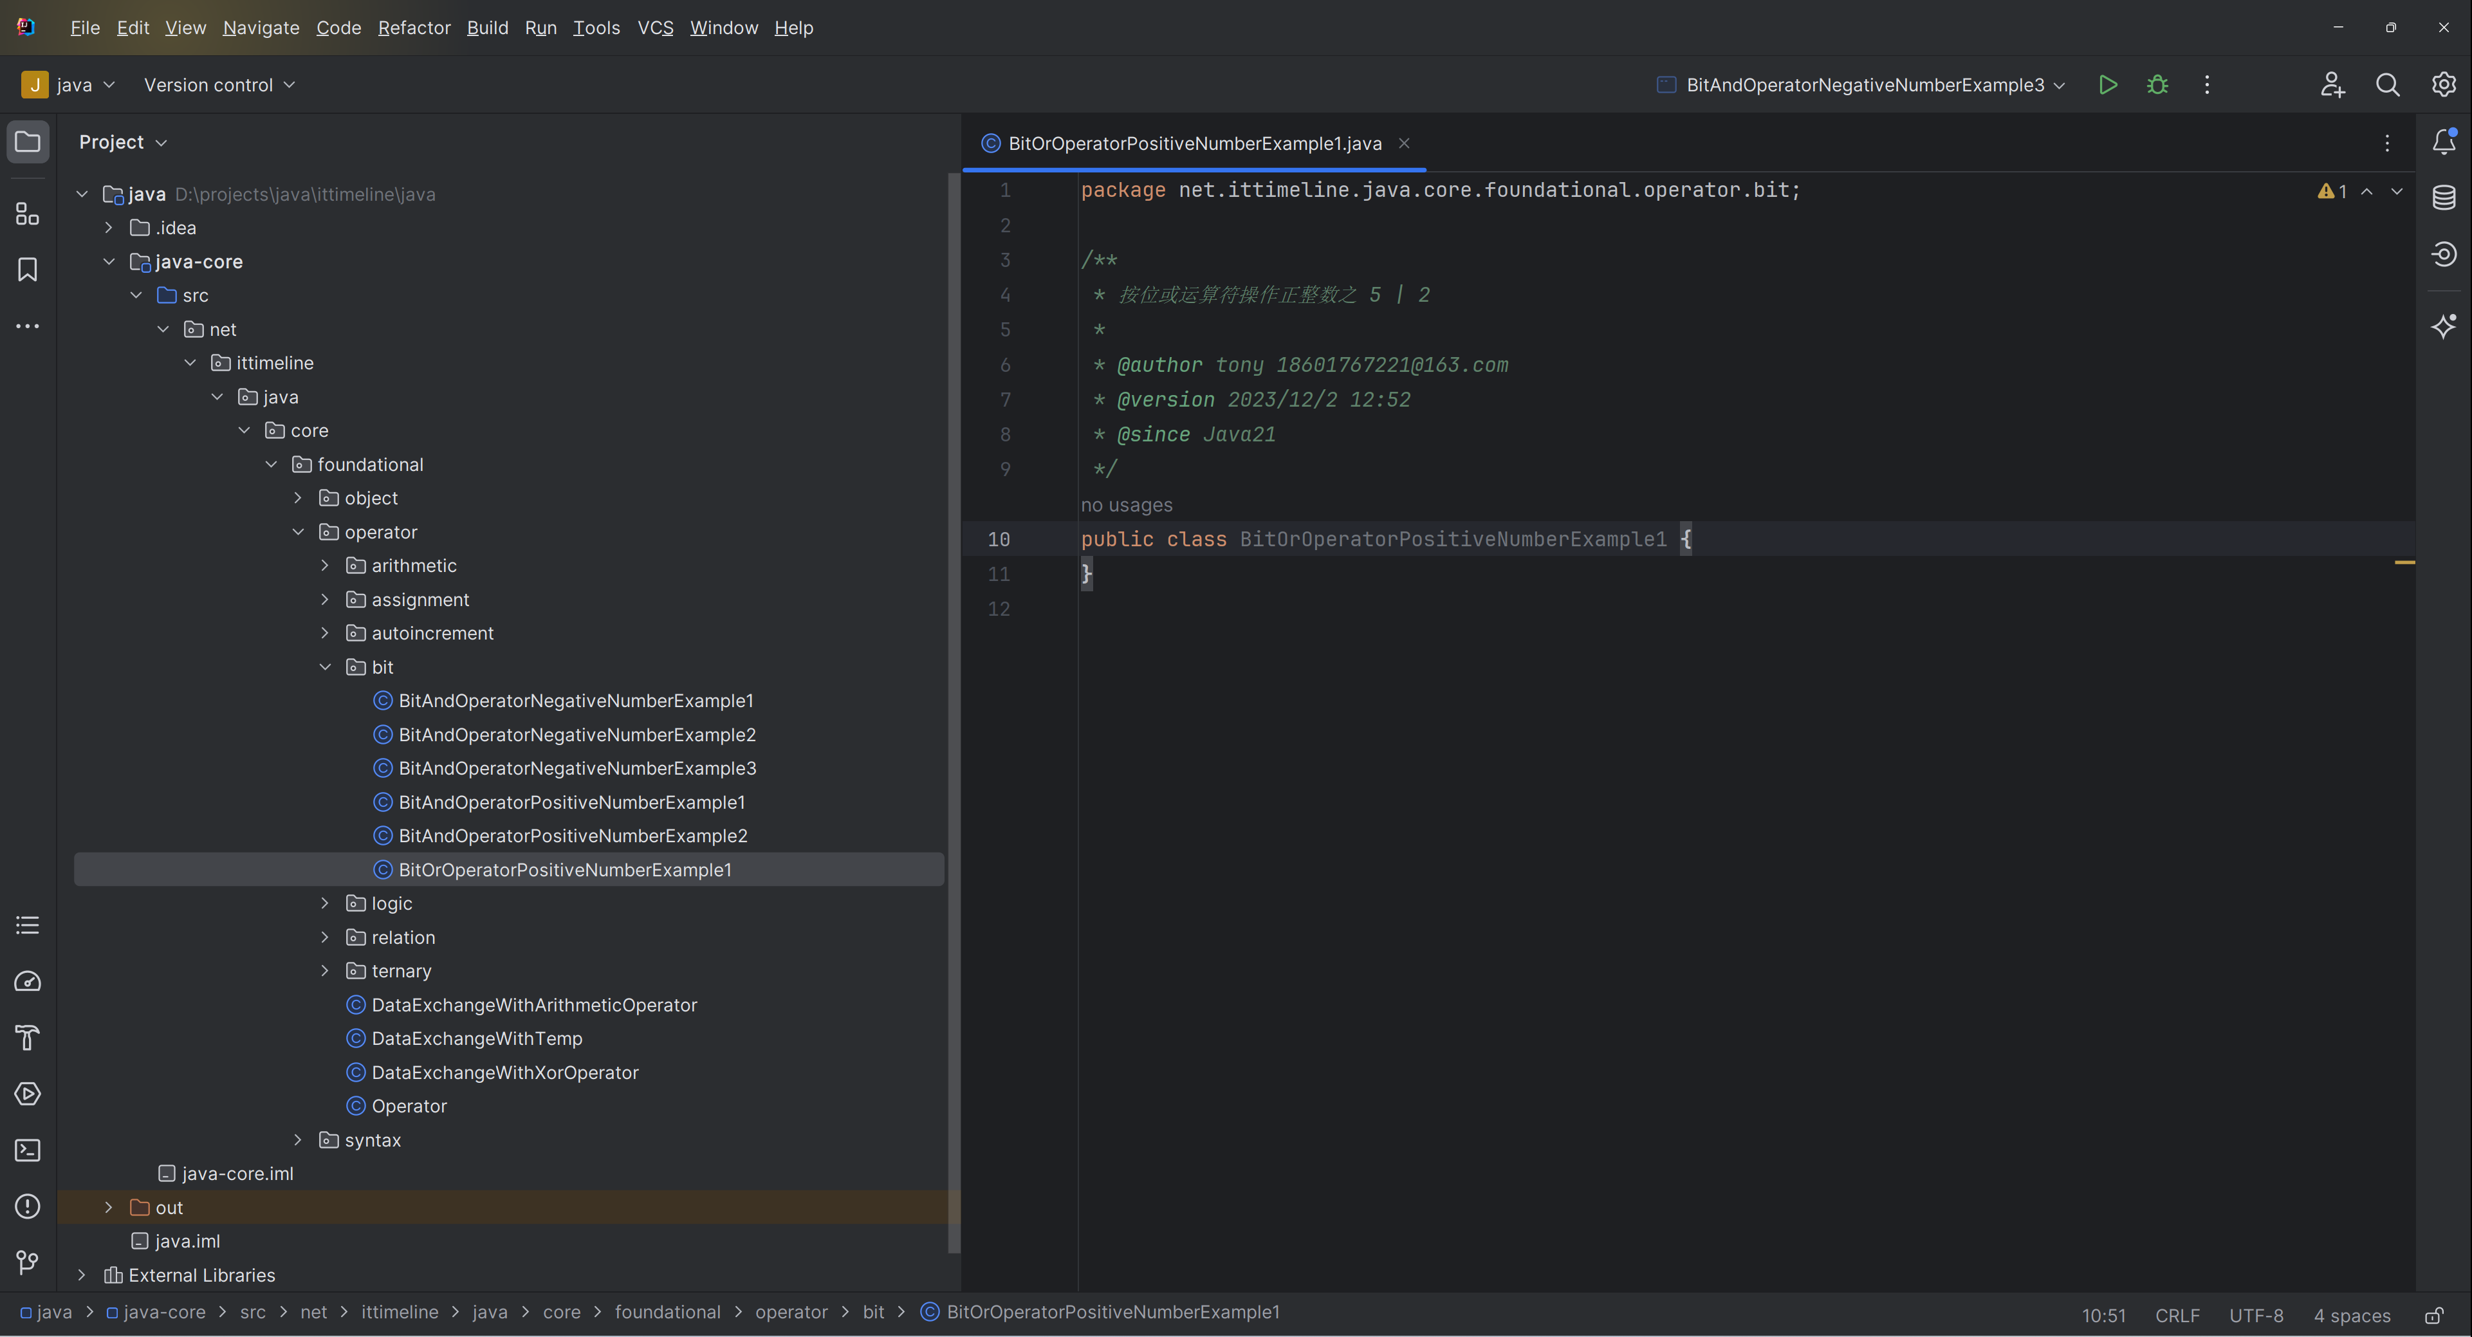
Task: Click 10:51 caret position indicator
Action: click(2103, 1315)
